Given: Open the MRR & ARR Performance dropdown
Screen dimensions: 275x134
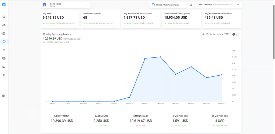Looking at the screenshot, I should click(x=183, y=5).
